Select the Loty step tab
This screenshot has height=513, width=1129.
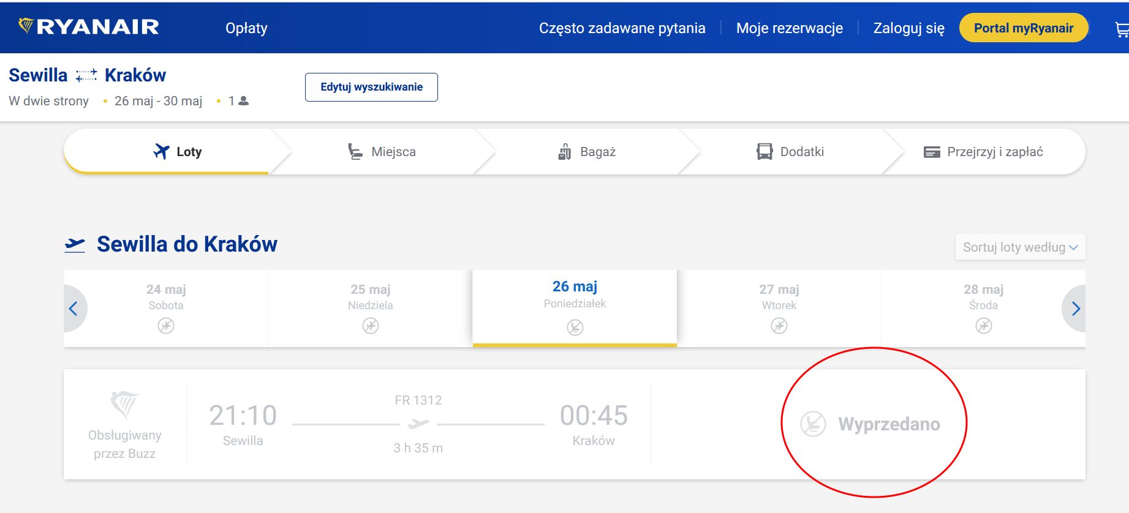click(x=177, y=151)
